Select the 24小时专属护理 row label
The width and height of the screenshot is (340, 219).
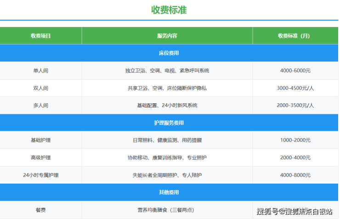coord(41,175)
